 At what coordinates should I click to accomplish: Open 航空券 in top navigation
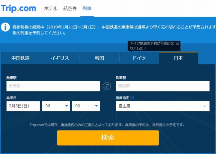pos(70,9)
